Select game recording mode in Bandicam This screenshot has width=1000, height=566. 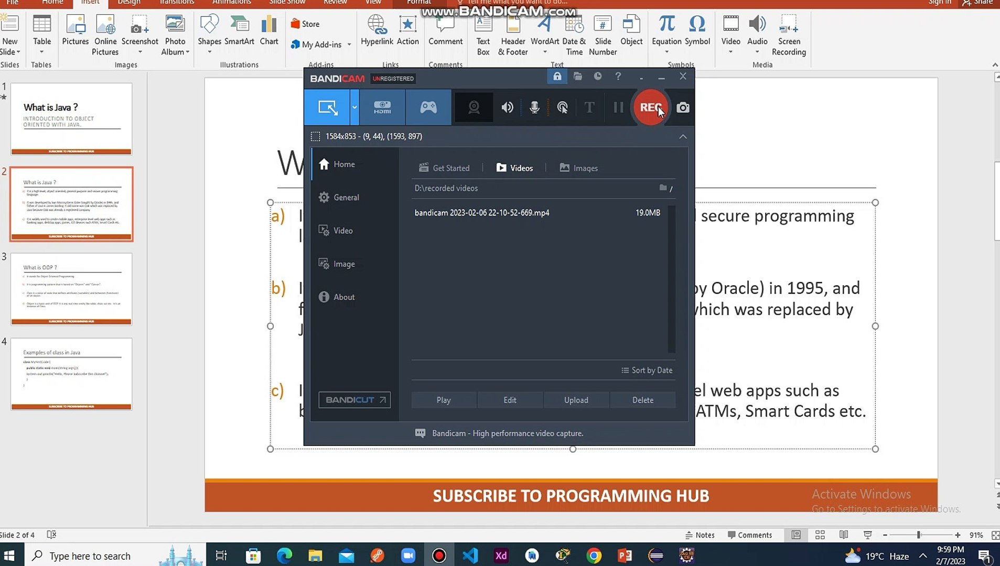coord(428,107)
